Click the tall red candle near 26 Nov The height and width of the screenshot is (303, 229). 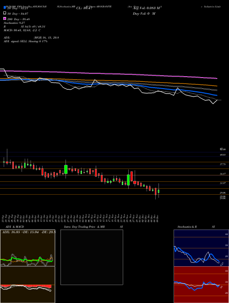[x=132, y=176]
